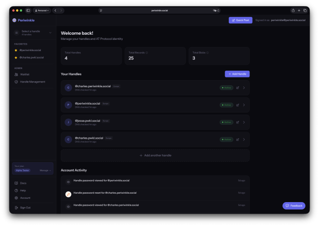Viewport: 319px width, 226px height.
Task: Toggle the Safari sidebar panel
Action: (x=28, y=10)
